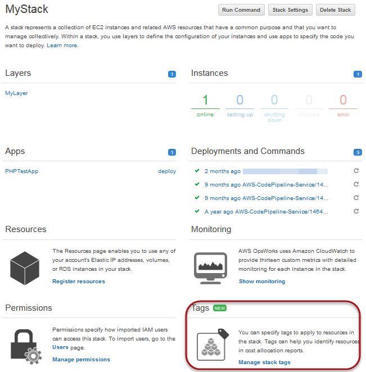
Task: Repeat the second 9 months ago deployment
Action: pyautogui.click(x=356, y=198)
